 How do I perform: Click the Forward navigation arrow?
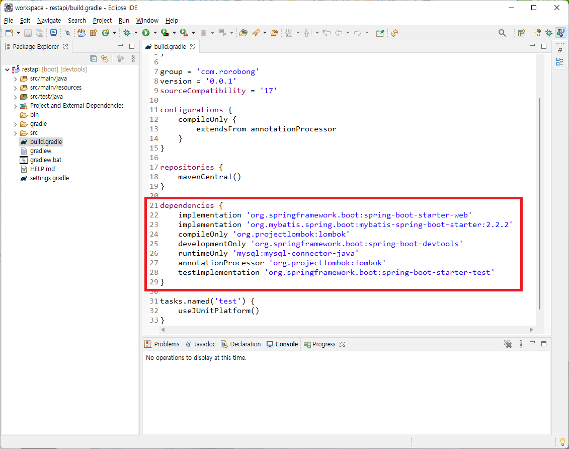point(358,33)
